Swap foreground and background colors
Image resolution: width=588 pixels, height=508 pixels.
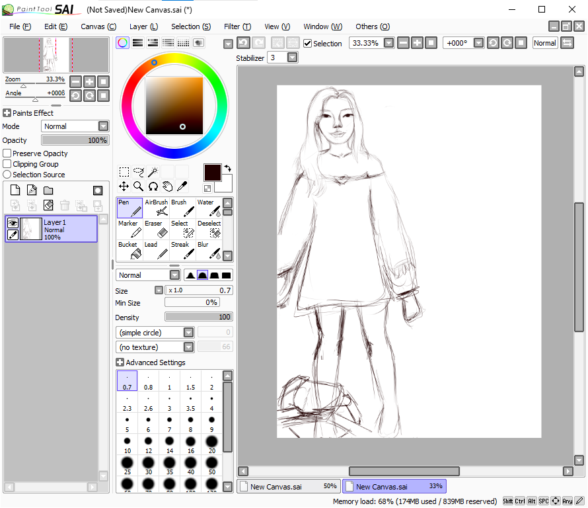227,168
